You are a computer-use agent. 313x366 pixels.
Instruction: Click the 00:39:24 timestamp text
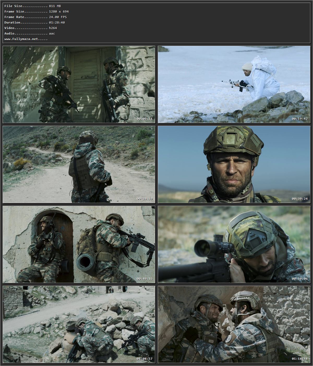coord(300,199)
